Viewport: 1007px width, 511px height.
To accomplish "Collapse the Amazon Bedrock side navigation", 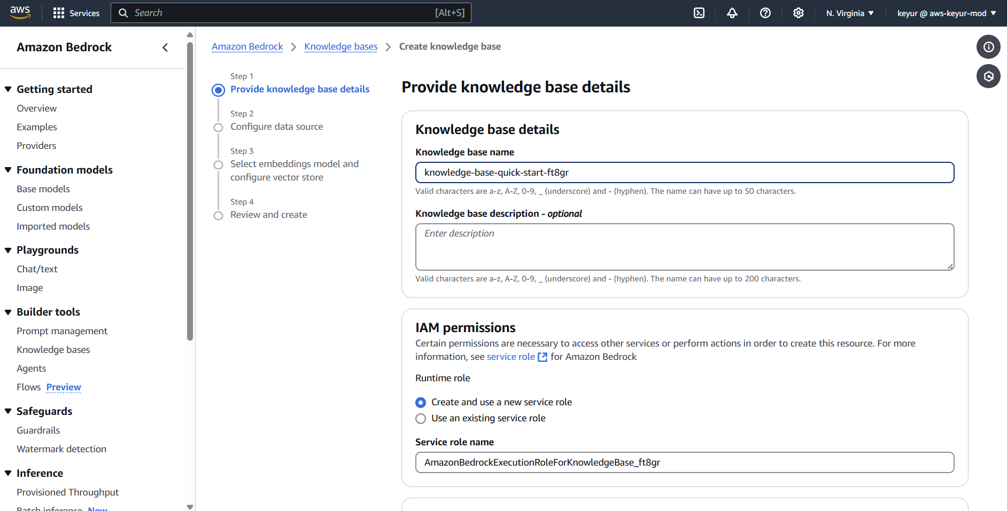I will (165, 48).
